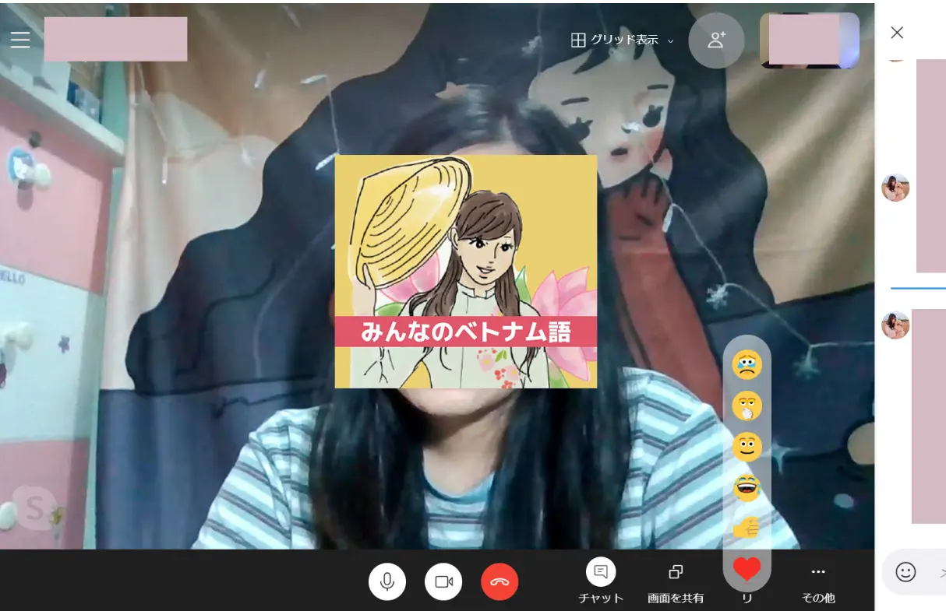Send the red heart reaction
This screenshot has height=611, width=946.
click(x=747, y=570)
